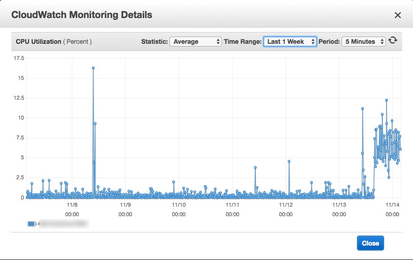
Task: Click the 11/14 date label on x-axis
Action: click(x=392, y=205)
